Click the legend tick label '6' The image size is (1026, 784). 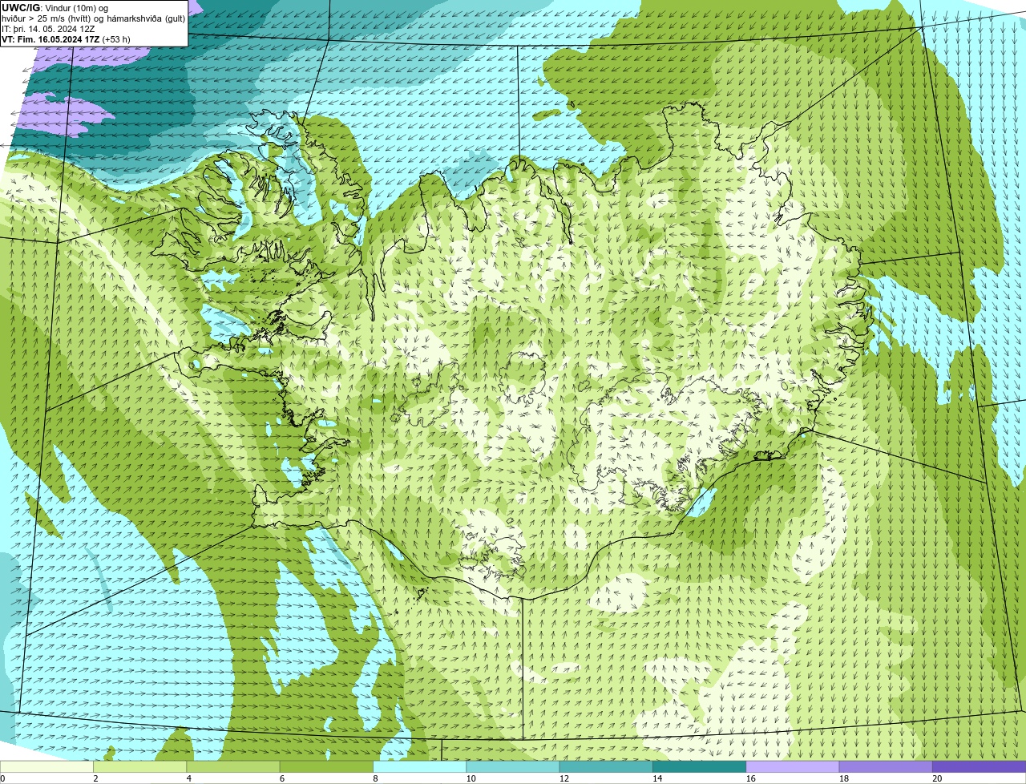282,778
